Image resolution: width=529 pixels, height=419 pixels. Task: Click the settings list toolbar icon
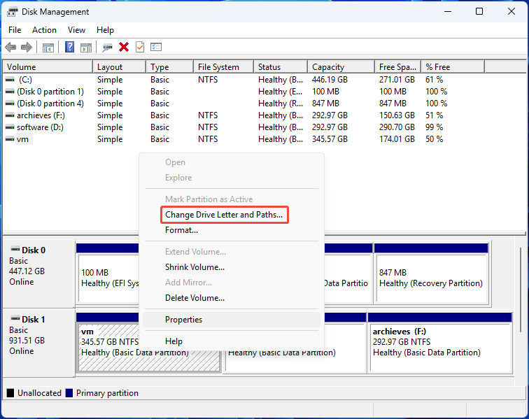(156, 47)
